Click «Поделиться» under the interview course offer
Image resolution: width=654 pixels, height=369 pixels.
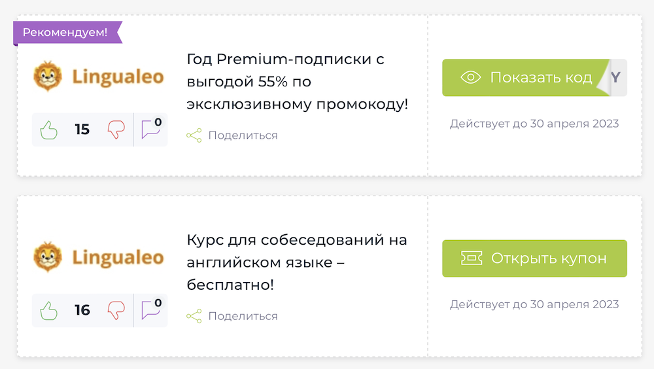coord(243,316)
